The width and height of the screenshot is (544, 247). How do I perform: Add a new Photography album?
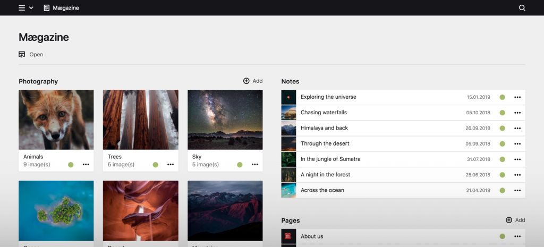pos(253,81)
